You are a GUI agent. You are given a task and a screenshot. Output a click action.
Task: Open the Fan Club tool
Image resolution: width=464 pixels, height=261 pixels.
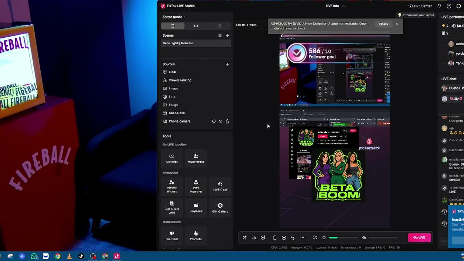pos(172,236)
